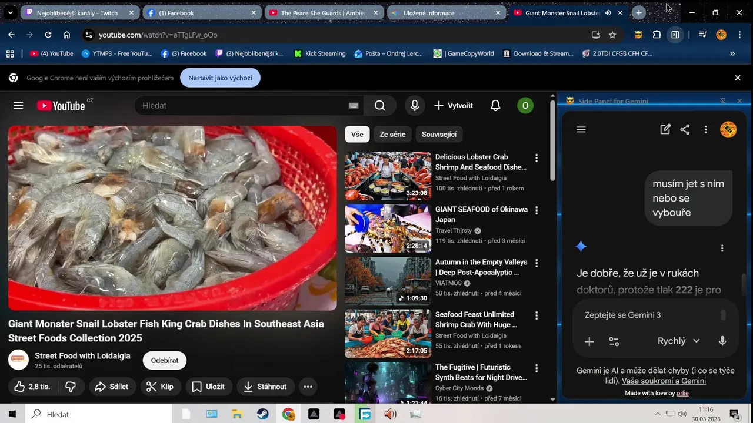This screenshot has width=753, height=423.
Task: Start a new Gemini chat
Action: coord(665,130)
